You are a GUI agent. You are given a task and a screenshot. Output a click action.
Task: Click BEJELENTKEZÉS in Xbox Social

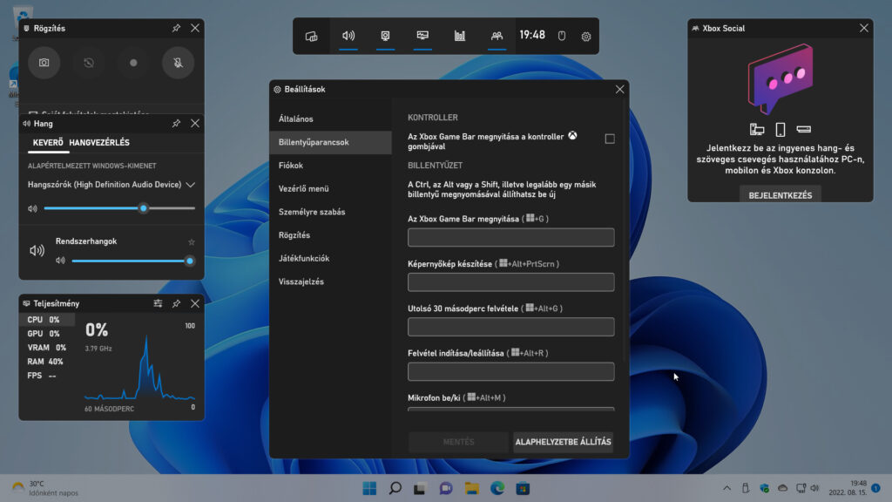tap(780, 194)
